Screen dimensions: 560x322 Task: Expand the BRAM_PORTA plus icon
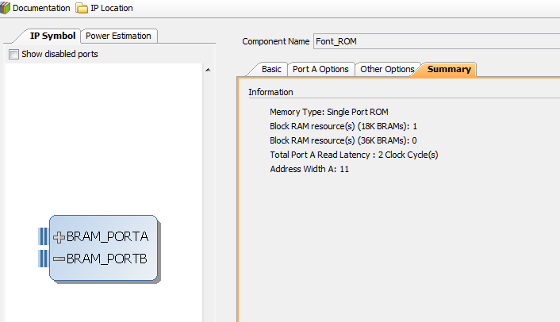coord(59,237)
